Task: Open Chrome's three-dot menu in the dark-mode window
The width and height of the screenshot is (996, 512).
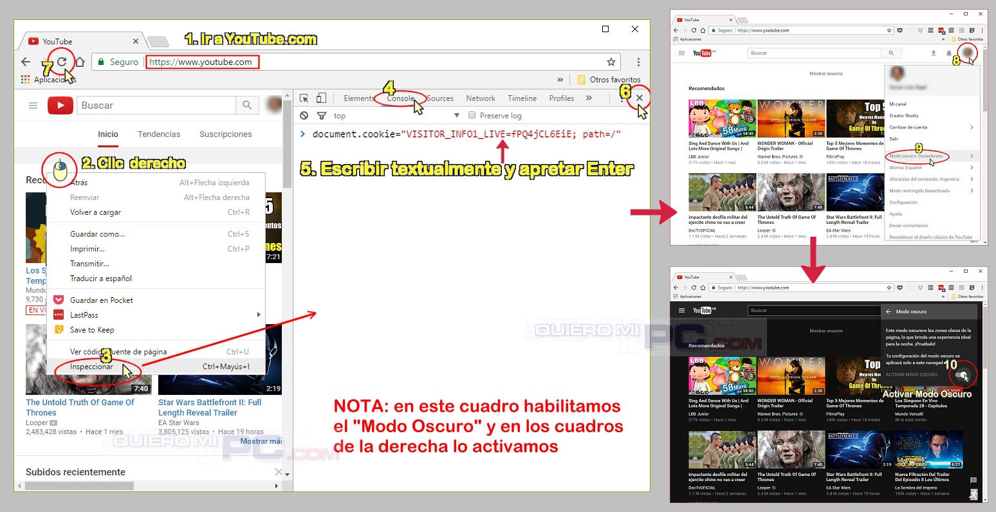Action: tap(982, 288)
